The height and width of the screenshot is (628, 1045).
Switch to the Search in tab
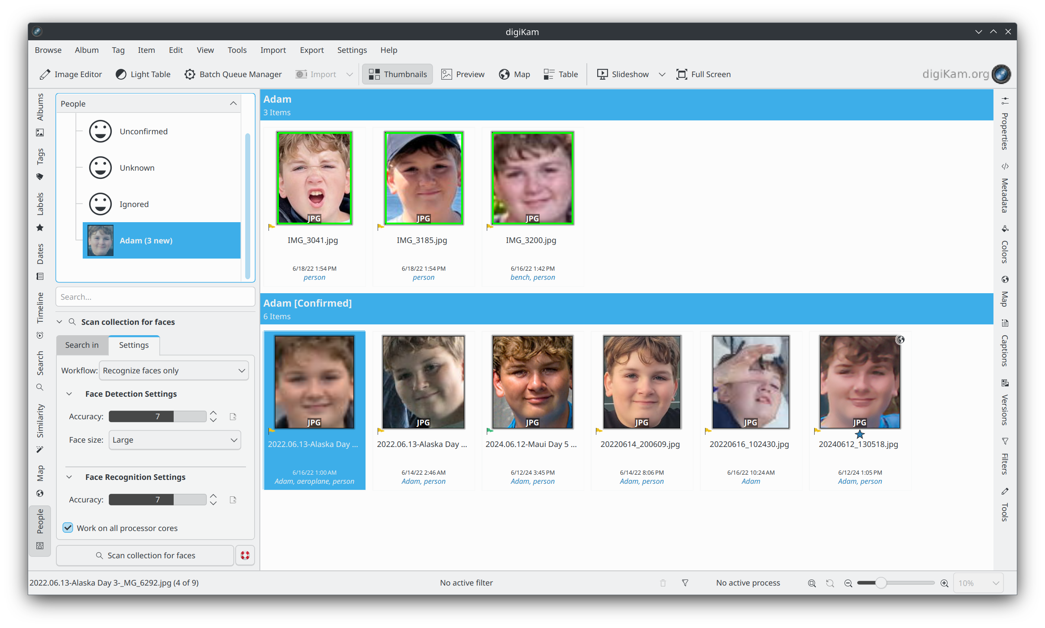82,345
